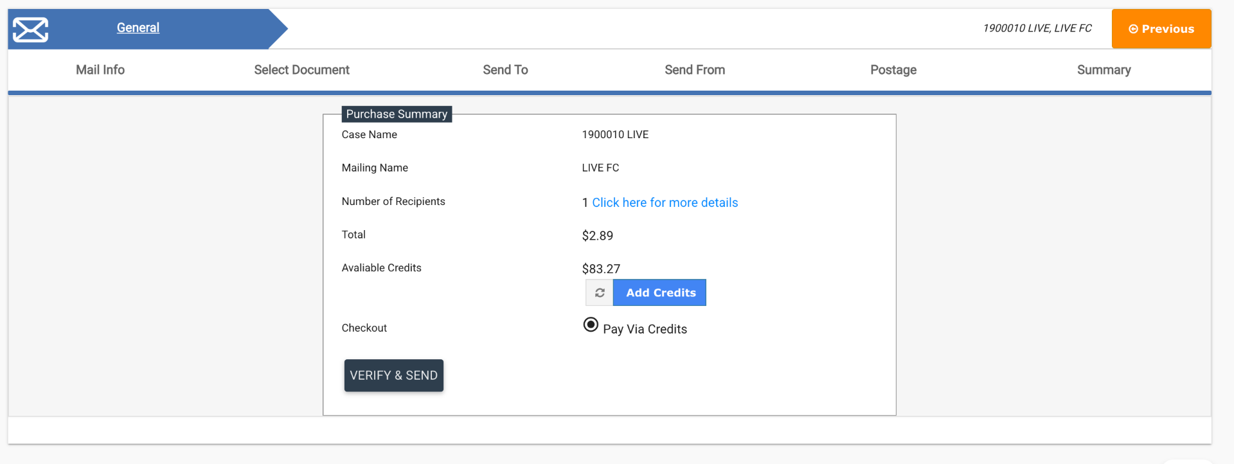Image resolution: width=1234 pixels, height=464 pixels.
Task: Refresh the available credits balance
Action: point(600,293)
